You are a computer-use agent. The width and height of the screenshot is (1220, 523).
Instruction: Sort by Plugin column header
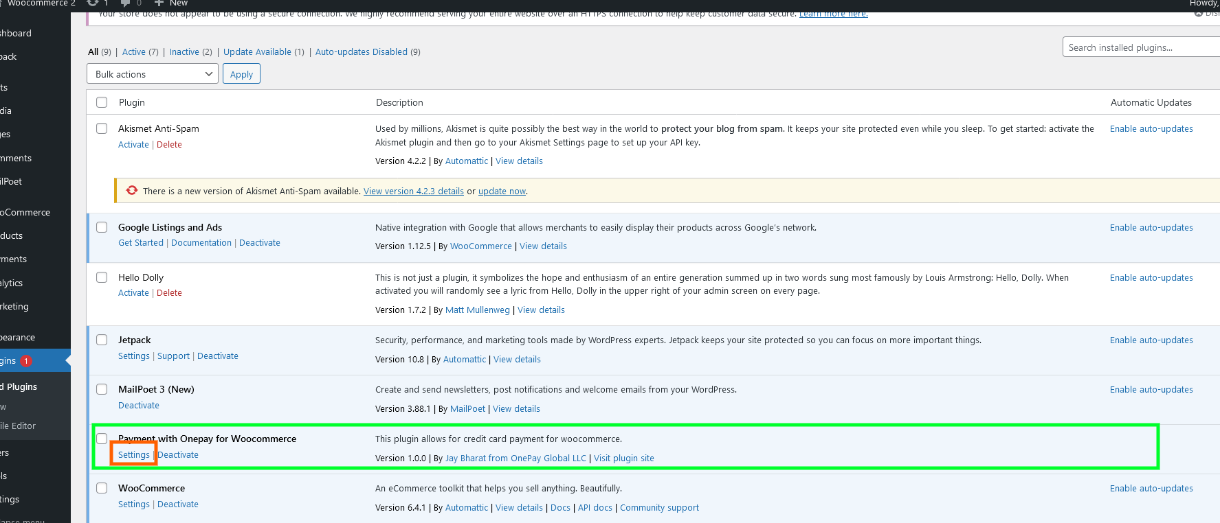(131, 102)
